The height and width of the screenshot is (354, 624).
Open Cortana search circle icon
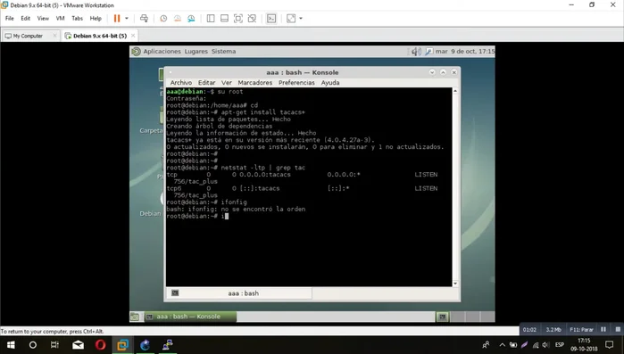click(33, 345)
